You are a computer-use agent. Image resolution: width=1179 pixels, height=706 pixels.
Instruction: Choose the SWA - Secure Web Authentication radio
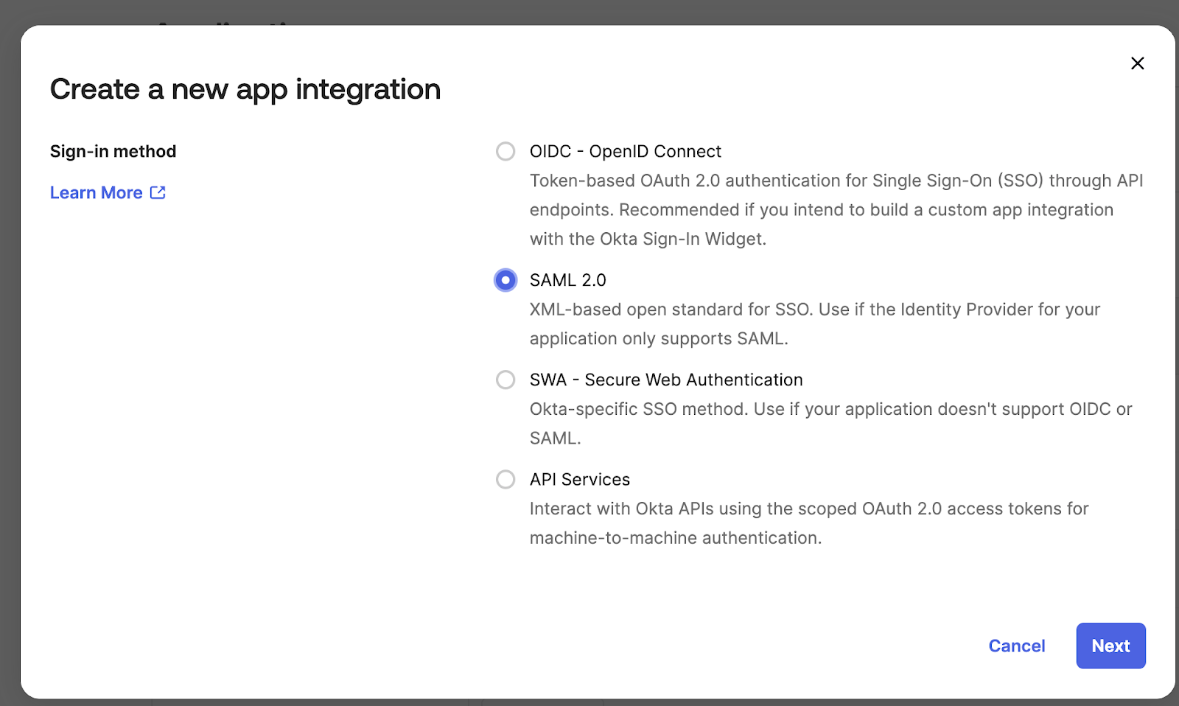pos(505,380)
